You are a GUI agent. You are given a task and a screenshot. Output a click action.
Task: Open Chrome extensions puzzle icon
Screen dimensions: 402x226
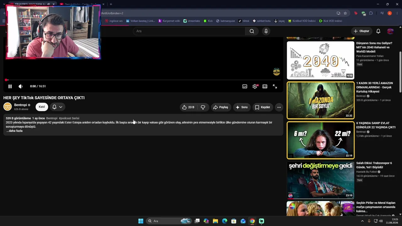click(x=371, y=13)
